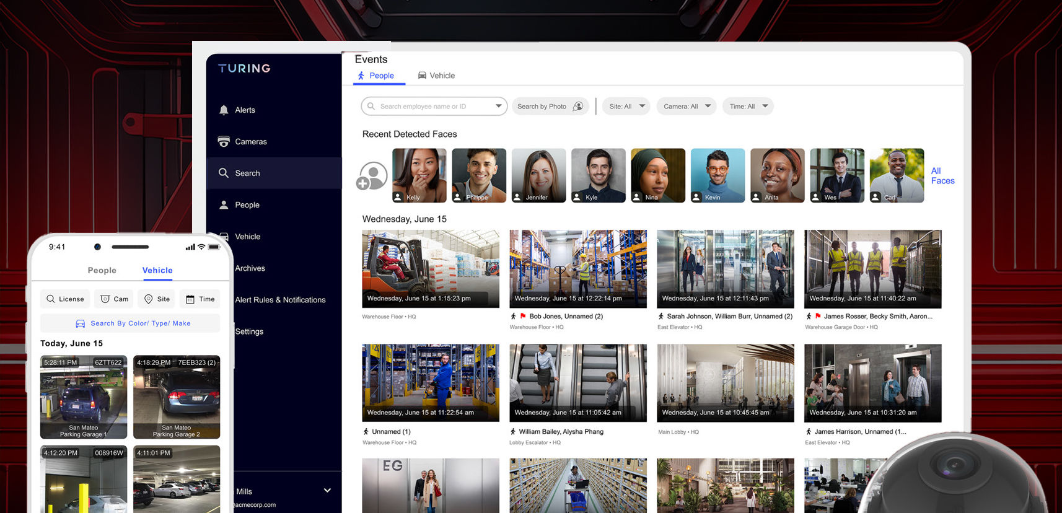
Task: Open the Site: All dropdown
Action: [626, 107]
